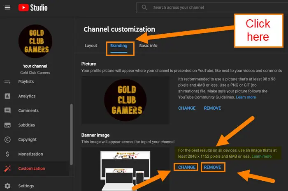Image resolution: width=288 pixels, height=191 pixels.
Task: Click the Customization magic wand icon
Action: click(x=7, y=168)
